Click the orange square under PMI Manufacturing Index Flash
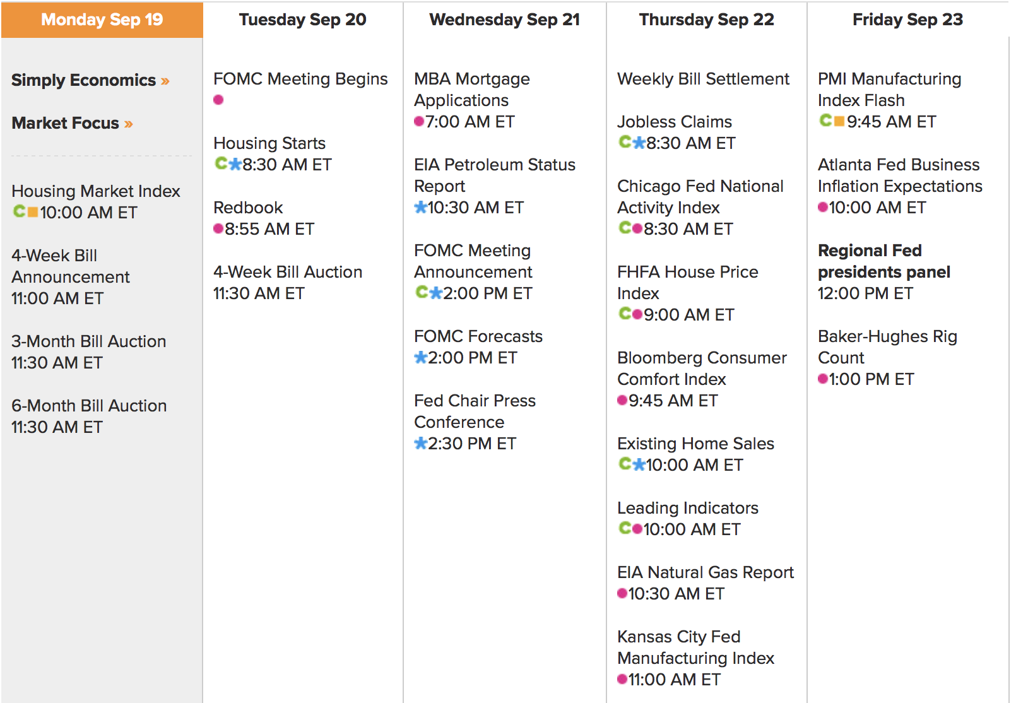The height and width of the screenshot is (703, 1016). (839, 121)
